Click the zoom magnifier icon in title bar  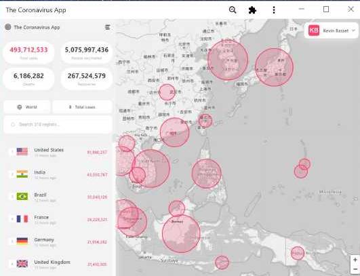[x=233, y=10]
